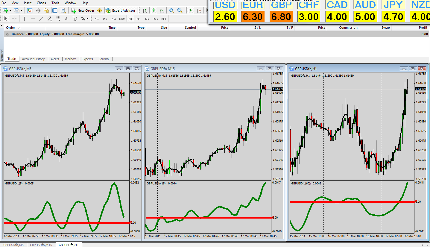
Task: Toggle the Market Watch window icon
Action: click(30, 10)
